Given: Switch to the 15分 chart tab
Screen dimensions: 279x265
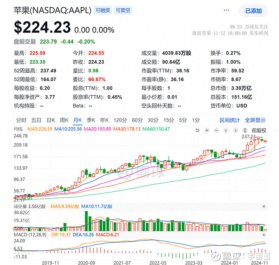Looking at the screenshot, I should click(169, 120).
